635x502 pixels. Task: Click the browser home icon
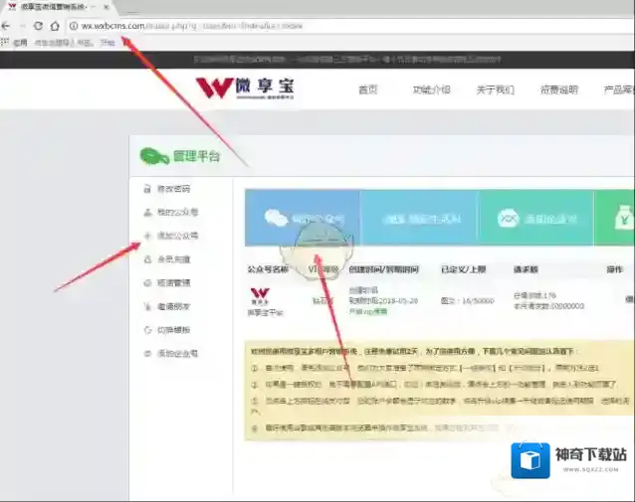tap(55, 25)
